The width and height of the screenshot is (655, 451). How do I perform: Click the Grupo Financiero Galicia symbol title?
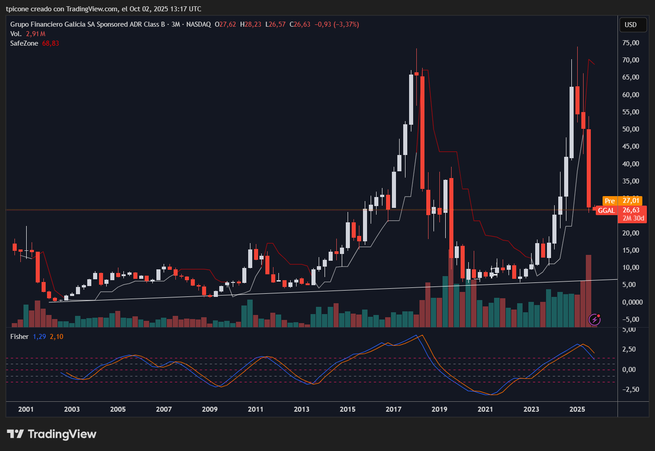click(x=88, y=24)
